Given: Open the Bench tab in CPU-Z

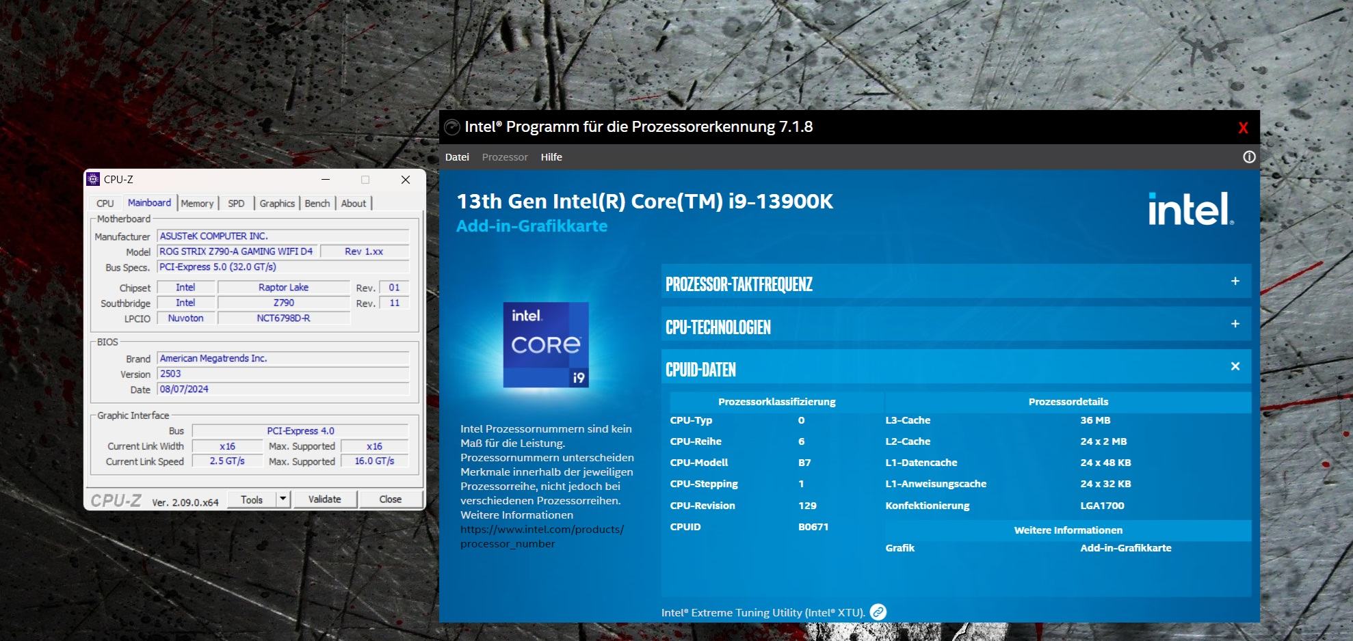Looking at the screenshot, I should [317, 204].
